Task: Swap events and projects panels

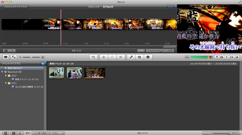Action: (14, 57)
